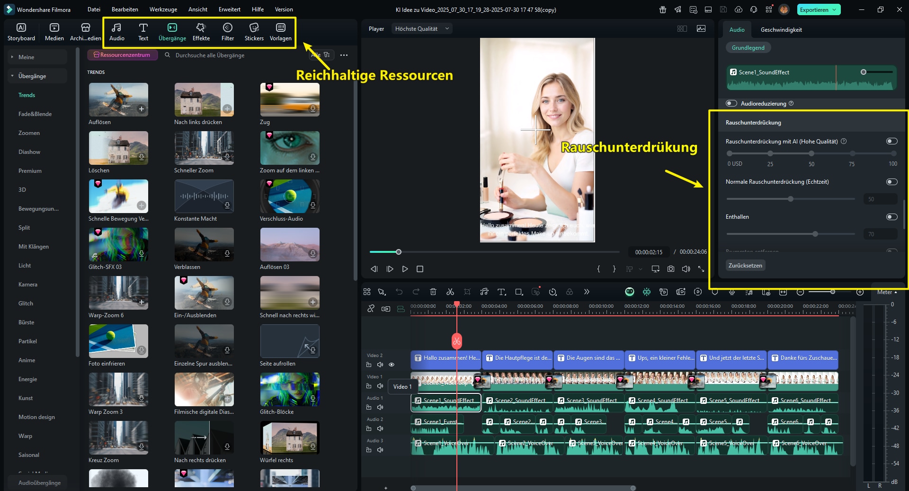Expand the Exportieren dropdown button
The image size is (909, 491).
coord(834,9)
